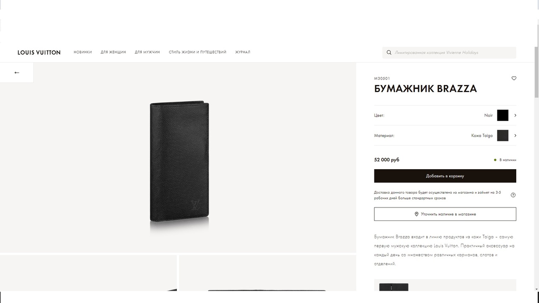
Task: Expand the Материал options chevron
Action: (x=515, y=136)
